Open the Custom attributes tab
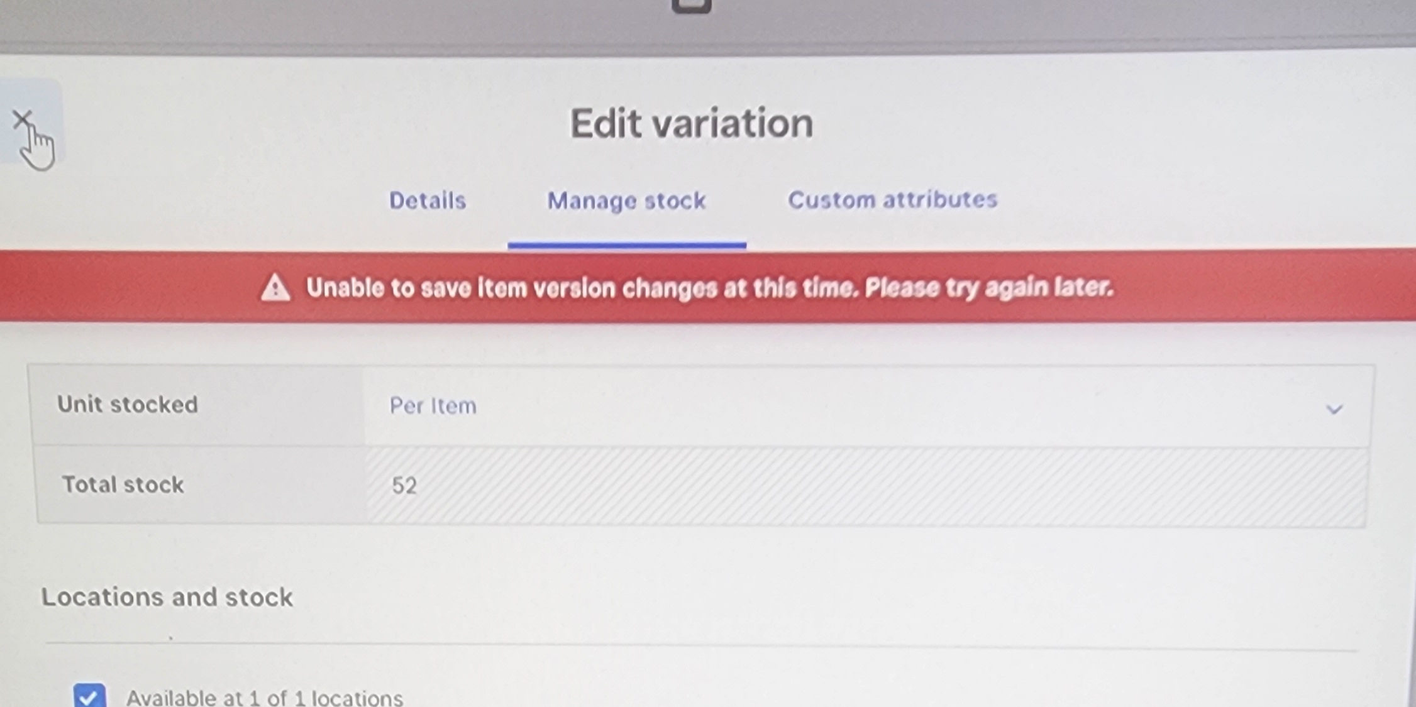 tap(892, 200)
